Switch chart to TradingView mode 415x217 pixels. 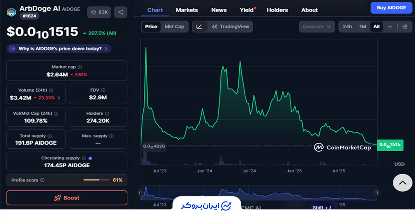230,27
